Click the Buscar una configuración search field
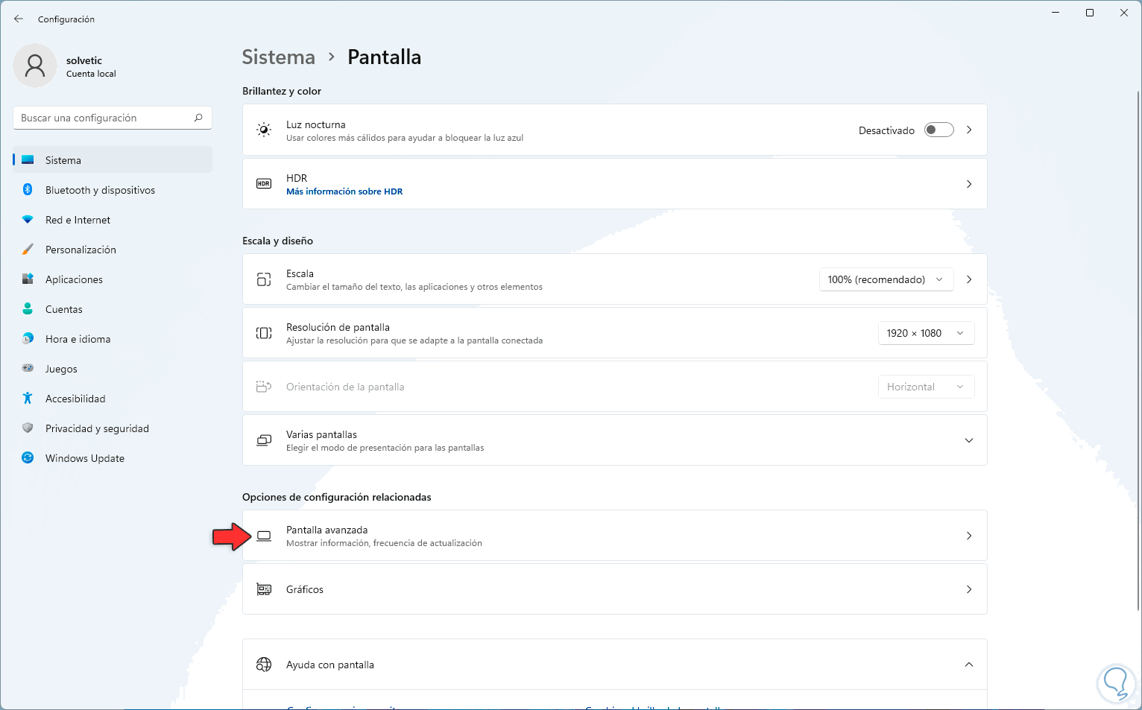Viewport: 1142px width, 710px height. [104, 118]
